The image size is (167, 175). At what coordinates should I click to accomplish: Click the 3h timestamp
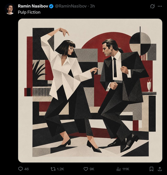pyautogui.click(x=92, y=6)
